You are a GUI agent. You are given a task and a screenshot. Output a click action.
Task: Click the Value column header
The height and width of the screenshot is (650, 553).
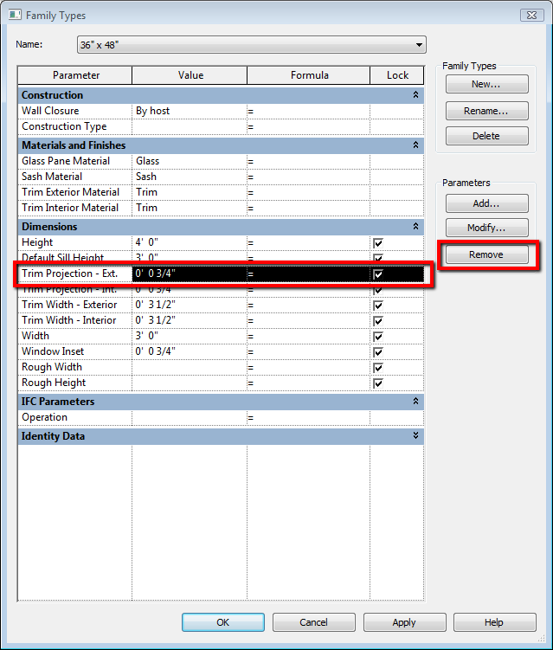point(190,75)
